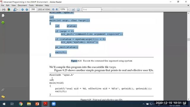This screenshot has height=107, width=190.
Task: Click the scrolling pages view icon
Action: (73, 10)
